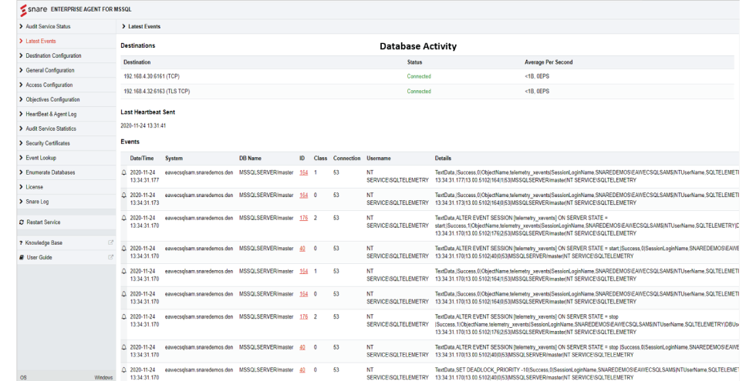Click ID 176 link of STATE = start event
This screenshot has height=381, width=756.
tap(304, 218)
